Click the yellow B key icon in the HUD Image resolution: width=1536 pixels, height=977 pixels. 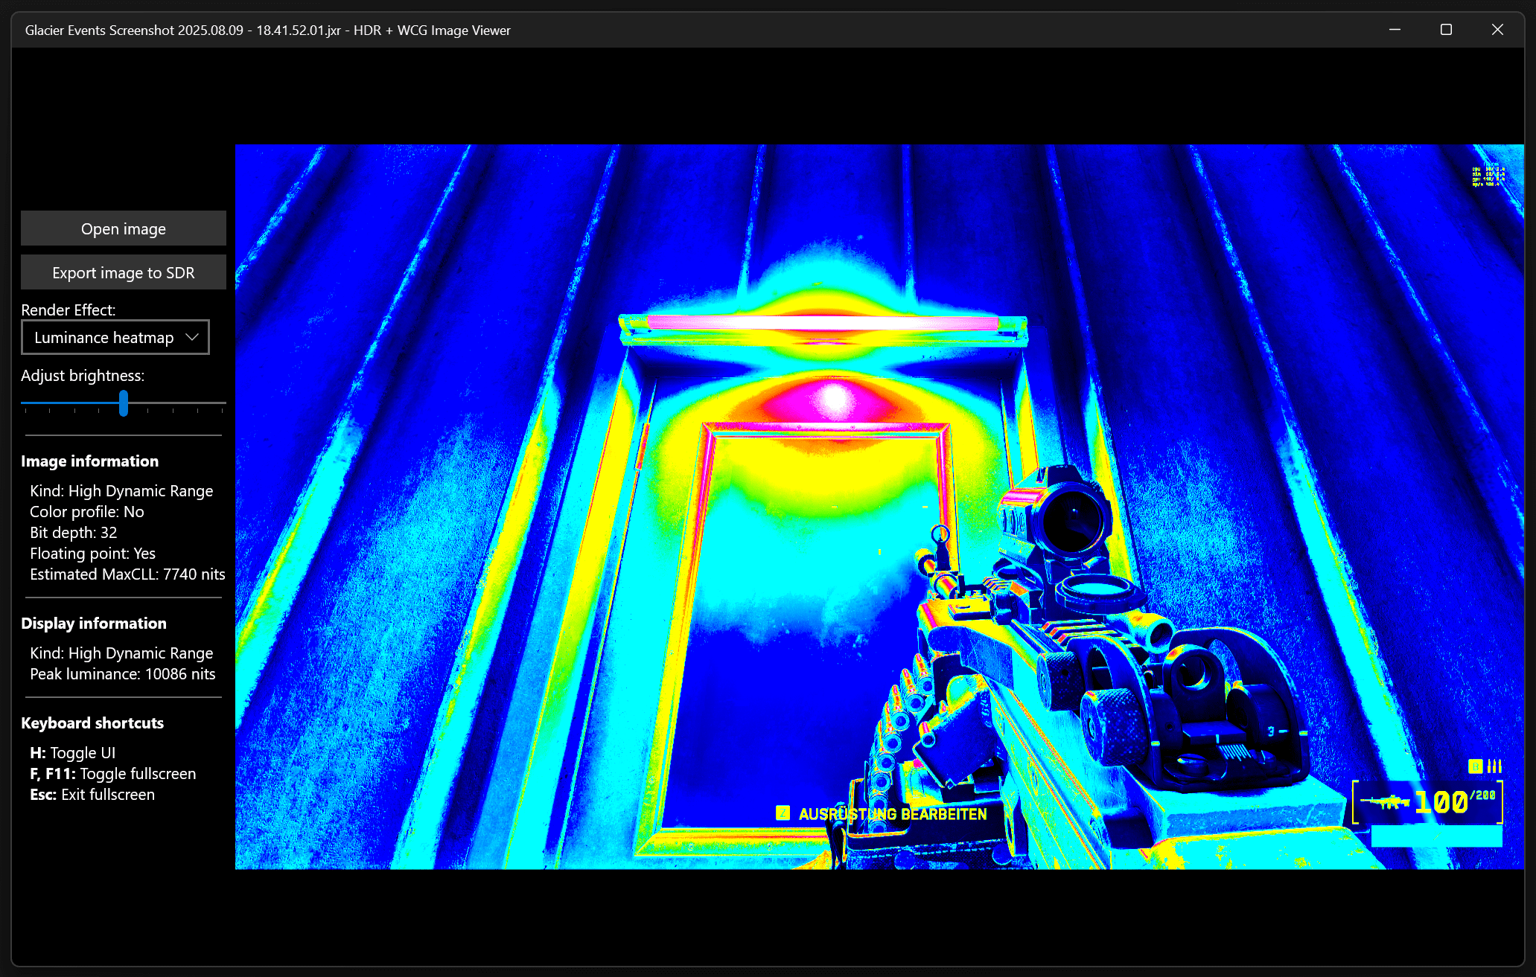(x=1475, y=766)
